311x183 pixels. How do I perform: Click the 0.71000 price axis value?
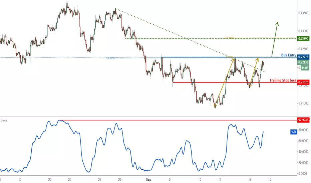click(303, 103)
